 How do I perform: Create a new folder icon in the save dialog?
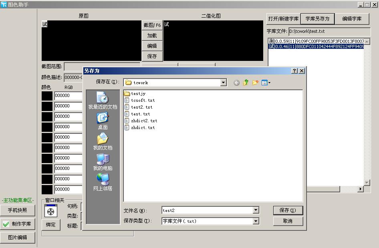pos(255,83)
